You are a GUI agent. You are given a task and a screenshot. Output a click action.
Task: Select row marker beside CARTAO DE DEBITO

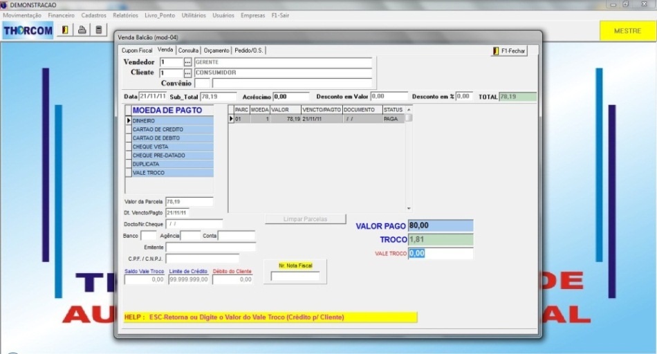(128, 138)
